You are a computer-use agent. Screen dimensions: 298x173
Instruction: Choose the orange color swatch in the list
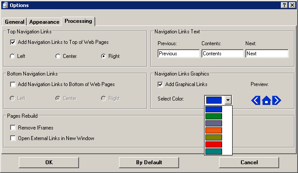point(214,130)
